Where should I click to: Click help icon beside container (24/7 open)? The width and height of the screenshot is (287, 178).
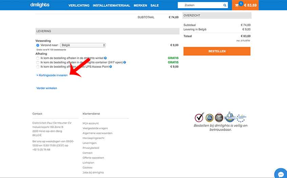[125, 62]
